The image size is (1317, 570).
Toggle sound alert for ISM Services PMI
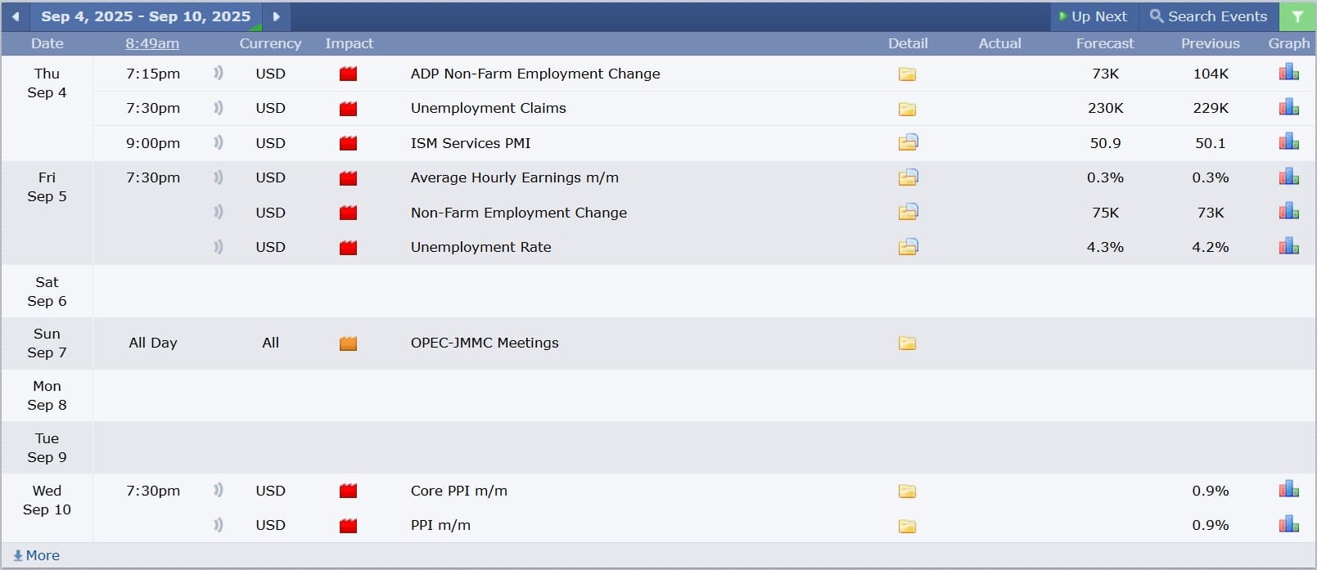coord(218,143)
